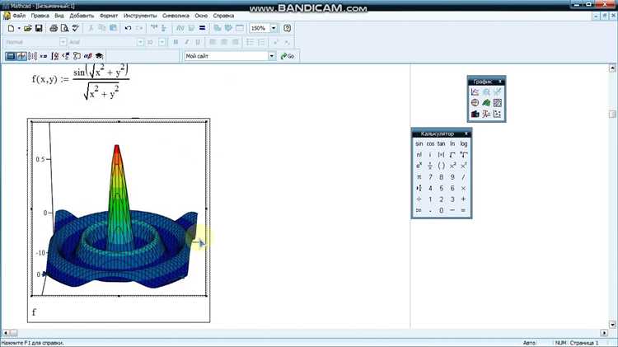Open the Окно menu
The width and height of the screenshot is (618, 347).
click(x=201, y=16)
